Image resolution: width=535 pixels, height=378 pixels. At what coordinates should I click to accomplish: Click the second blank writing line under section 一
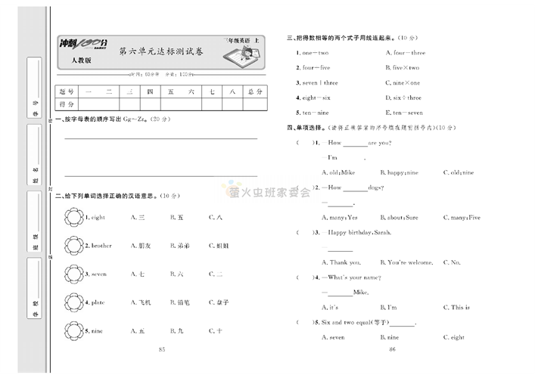coord(160,176)
